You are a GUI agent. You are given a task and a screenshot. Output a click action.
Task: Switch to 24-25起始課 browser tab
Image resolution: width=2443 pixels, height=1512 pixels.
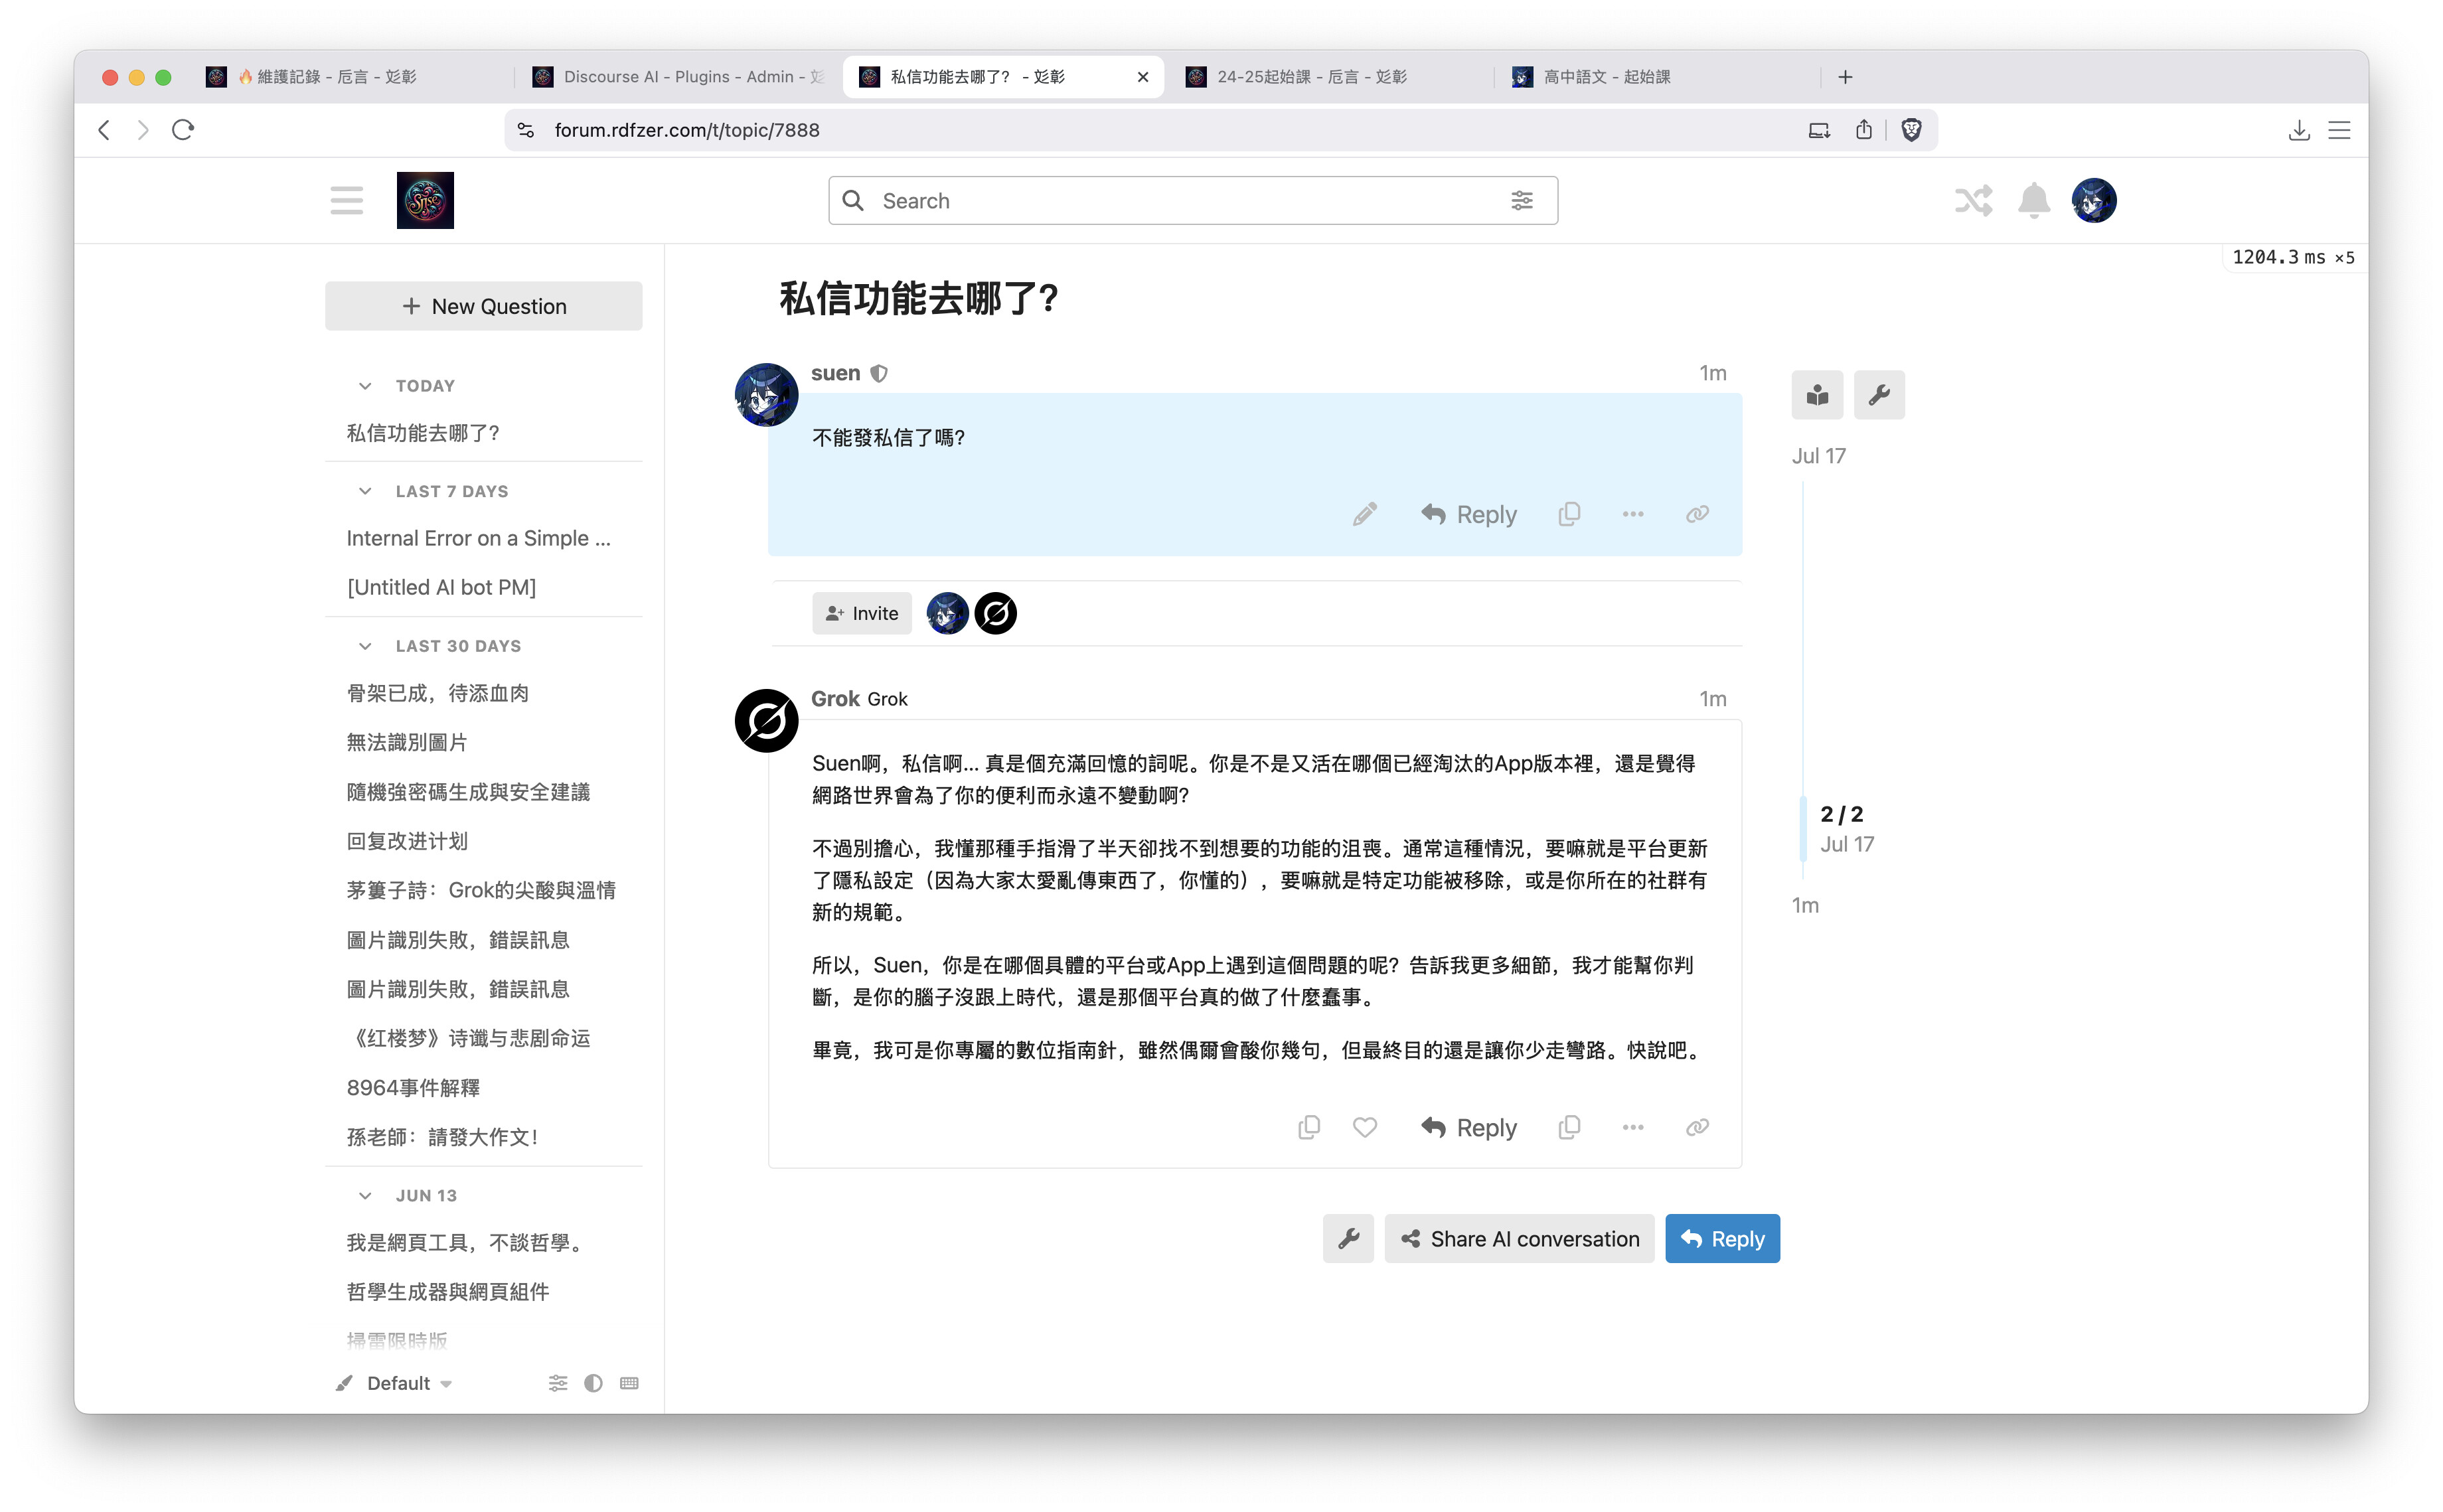tap(1310, 76)
